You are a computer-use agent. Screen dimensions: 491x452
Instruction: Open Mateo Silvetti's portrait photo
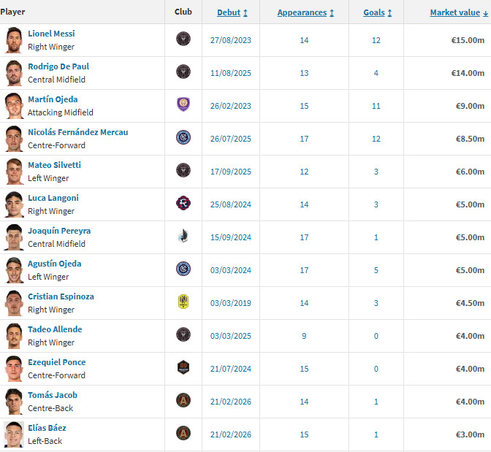(x=14, y=172)
